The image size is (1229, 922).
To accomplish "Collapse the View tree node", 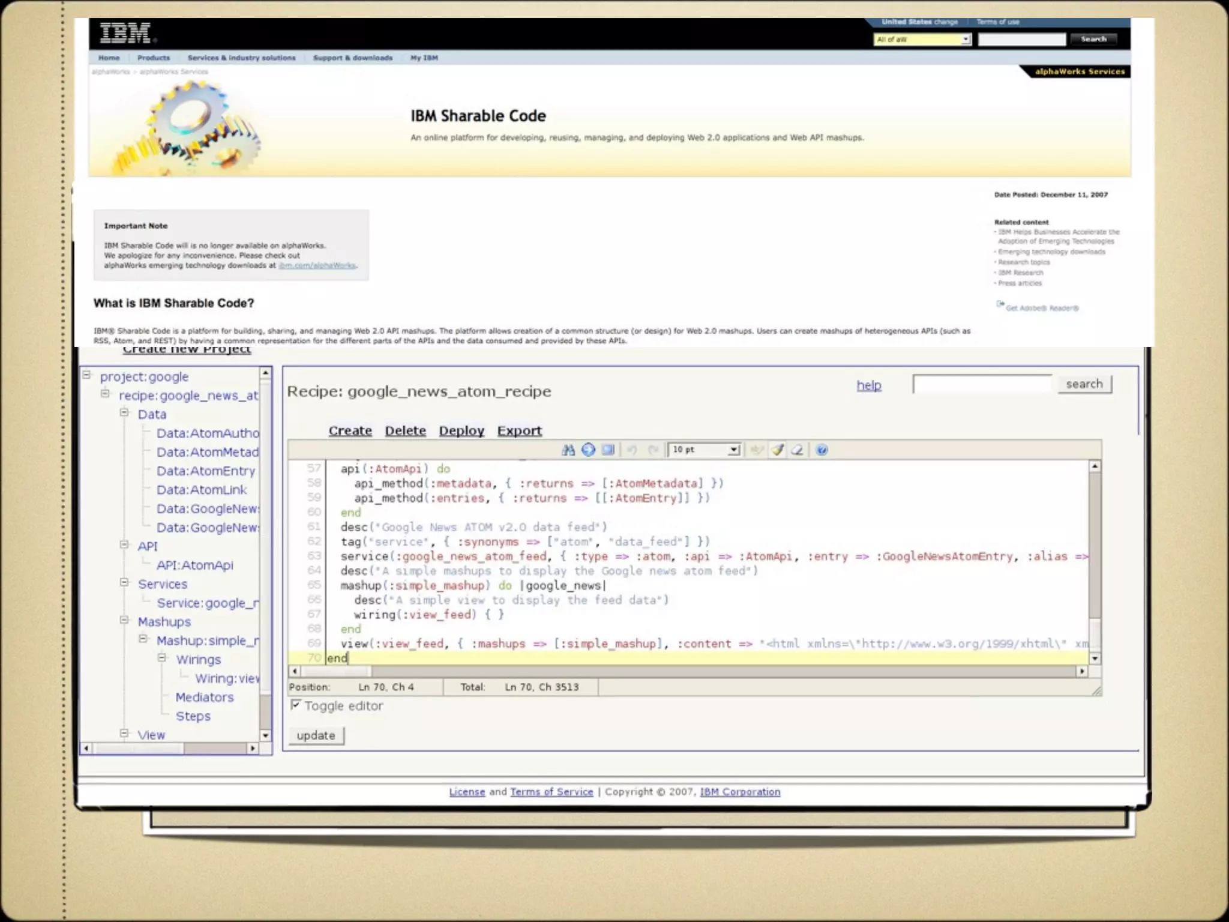I will (x=124, y=733).
